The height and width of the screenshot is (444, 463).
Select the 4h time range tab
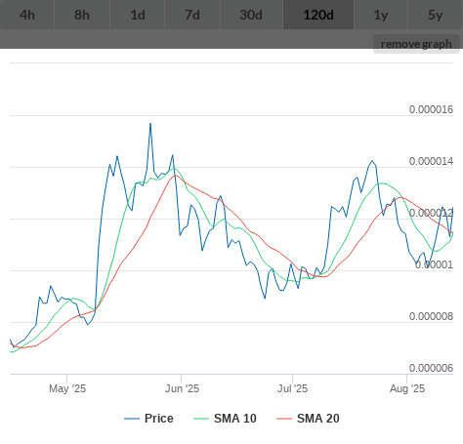(x=27, y=15)
